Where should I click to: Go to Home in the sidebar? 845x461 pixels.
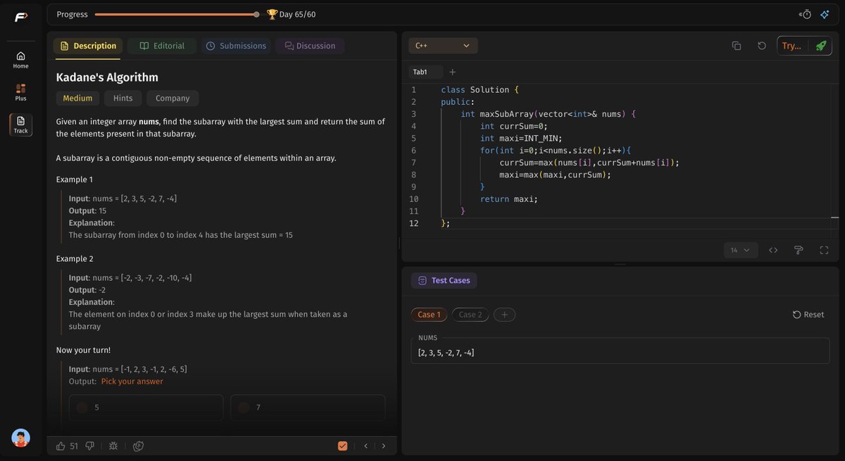[x=20, y=61]
